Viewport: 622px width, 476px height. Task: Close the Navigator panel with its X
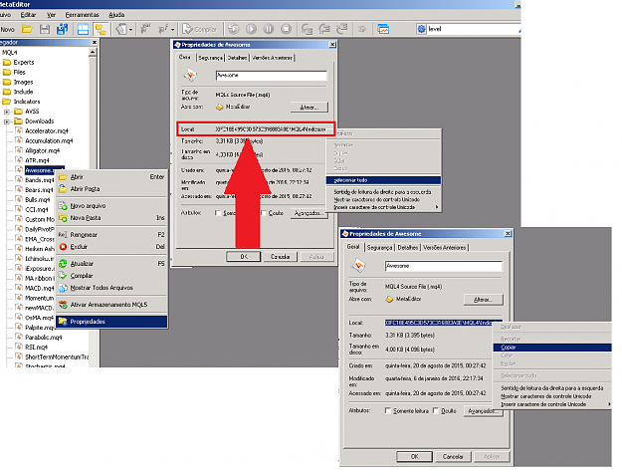[x=95, y=42]
